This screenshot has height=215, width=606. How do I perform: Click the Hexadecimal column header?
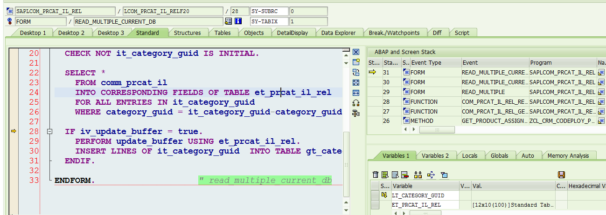point(586,186)
